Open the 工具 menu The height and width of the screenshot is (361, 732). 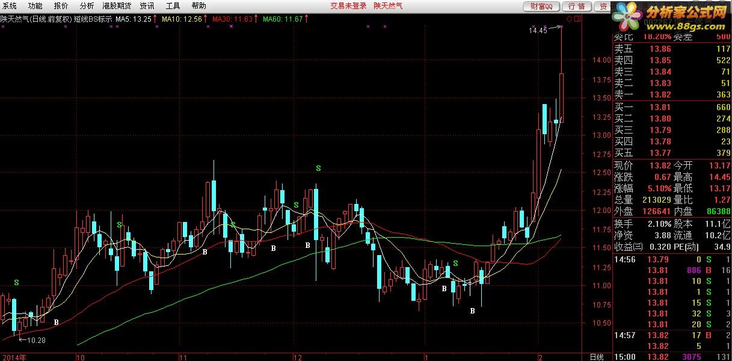pos(173,6)
